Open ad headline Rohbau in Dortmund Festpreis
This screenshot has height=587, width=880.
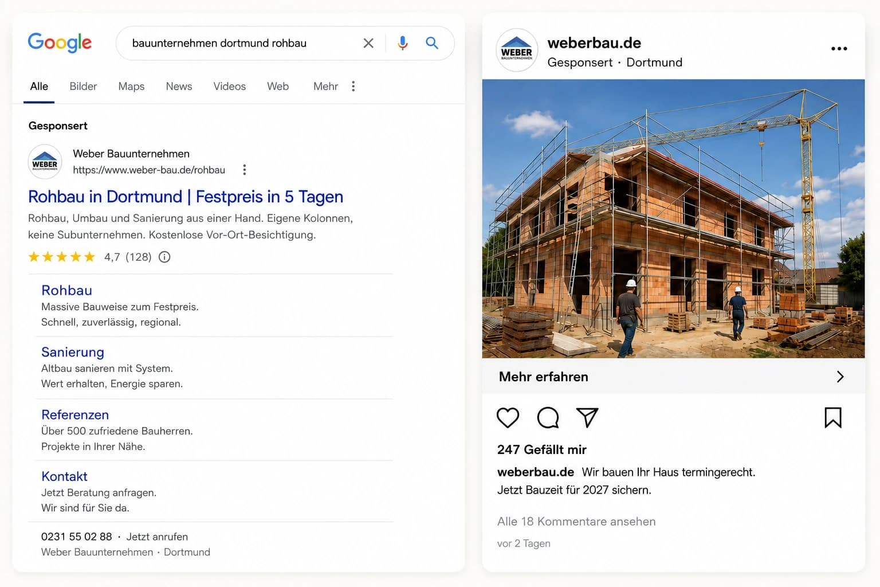(x=186, y=197)
